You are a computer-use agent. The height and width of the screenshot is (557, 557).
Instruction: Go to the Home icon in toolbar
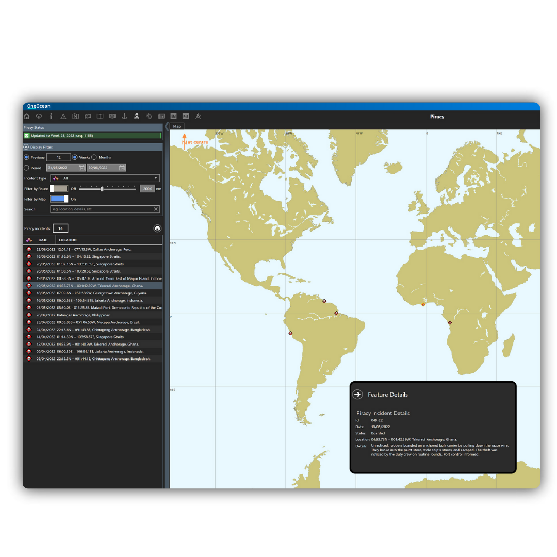click(x=27, y=117)
